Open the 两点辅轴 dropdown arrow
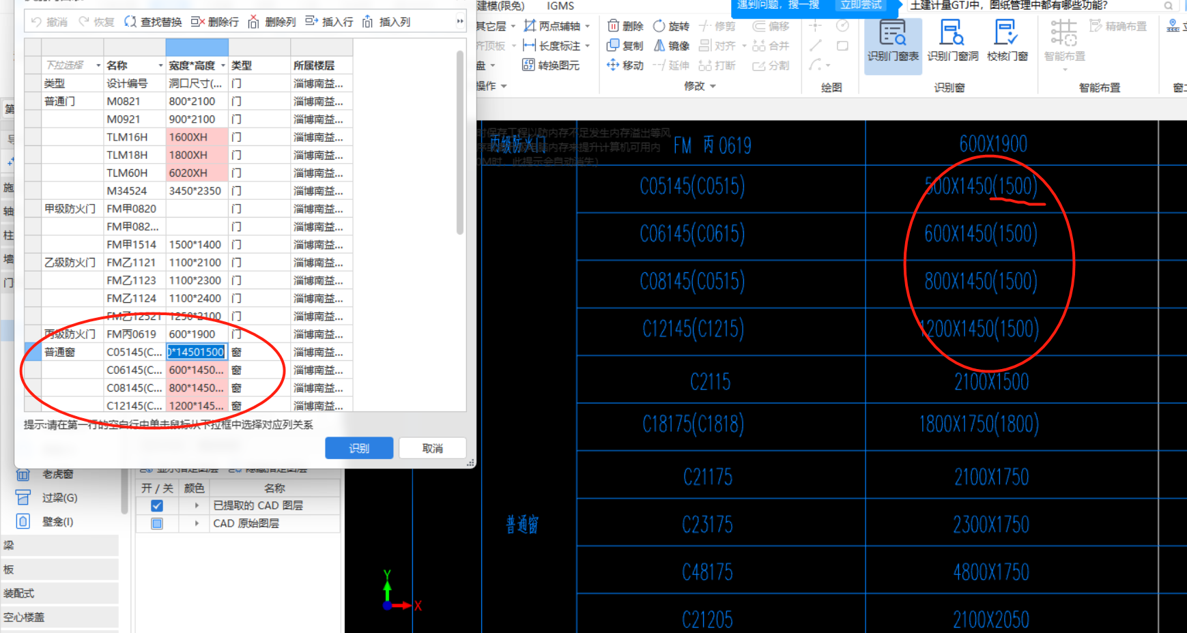 click(x=587, y=27)
